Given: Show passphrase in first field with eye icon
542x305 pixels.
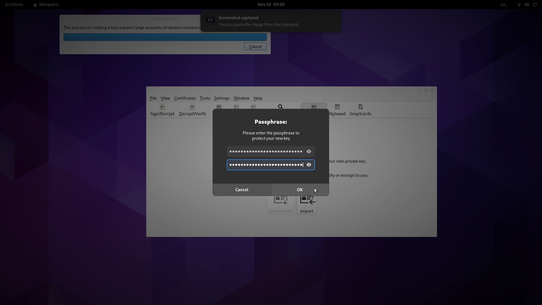Looking at the screenshot, I should click(x=309, y=152).
